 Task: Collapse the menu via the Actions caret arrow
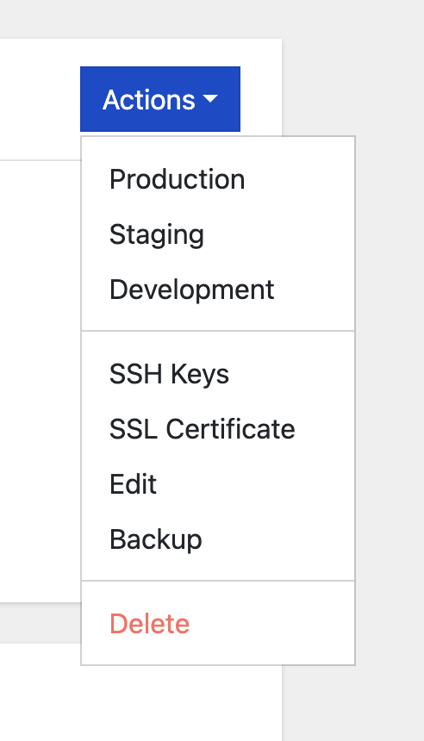click(210, 99)
